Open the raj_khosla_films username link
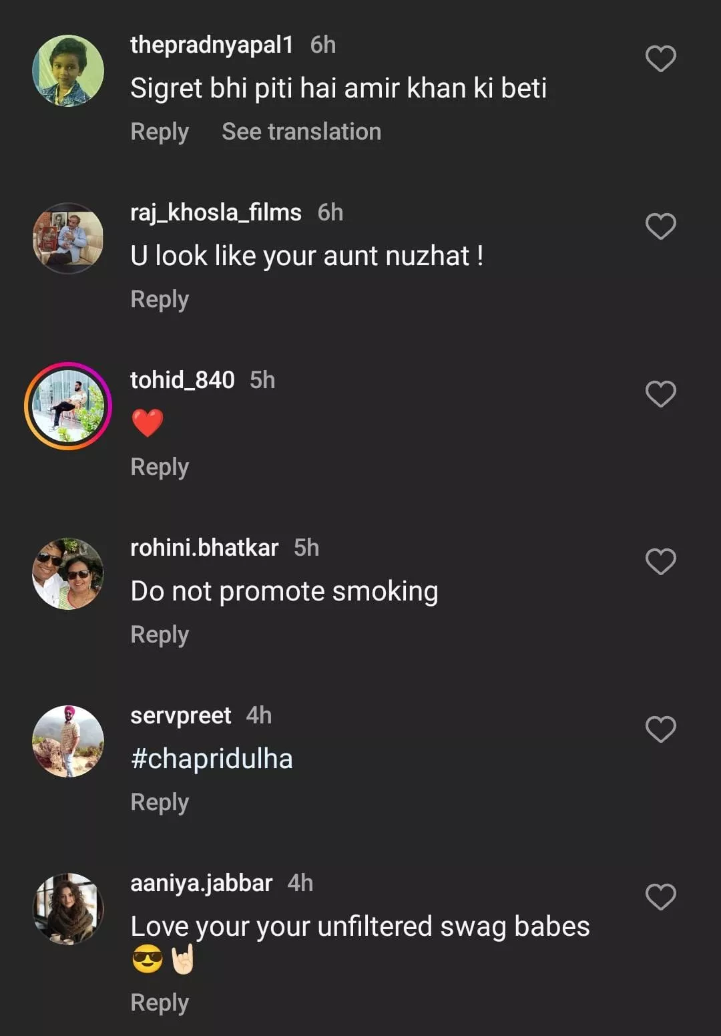Viewport: 721px width, 1036px height. point(216,212)
